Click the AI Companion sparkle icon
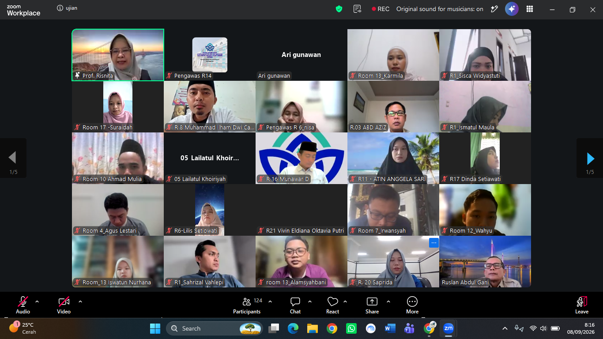This screenshot has height=339, width=603. click(512, 9)
